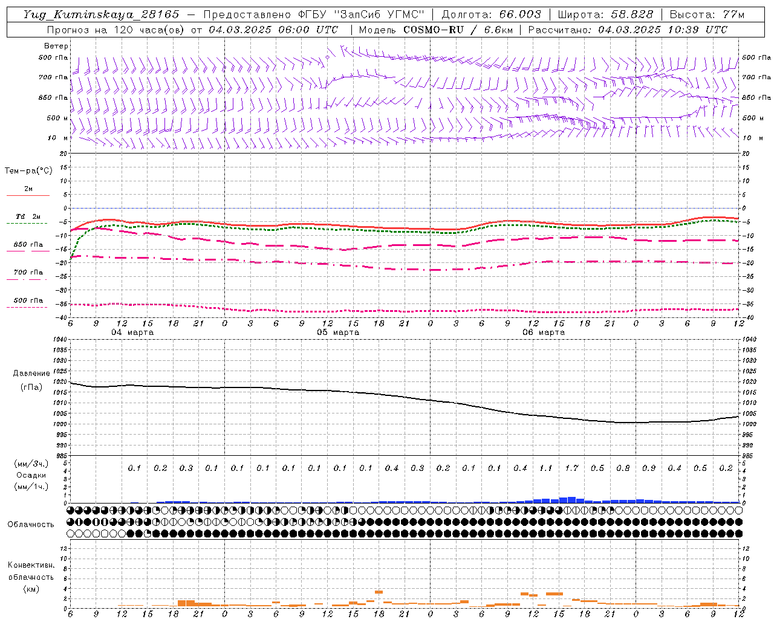
Task: Click '850 гПа' temperature legend entry
Action: click(28, 245)
